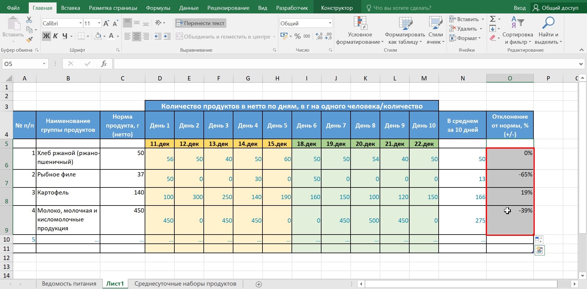587x289 pixels.
Task: Open Формат cells dropdown
Action: point(465,38)
